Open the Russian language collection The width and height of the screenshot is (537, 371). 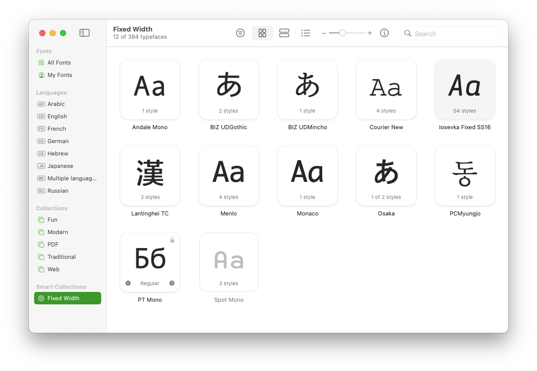68,191
